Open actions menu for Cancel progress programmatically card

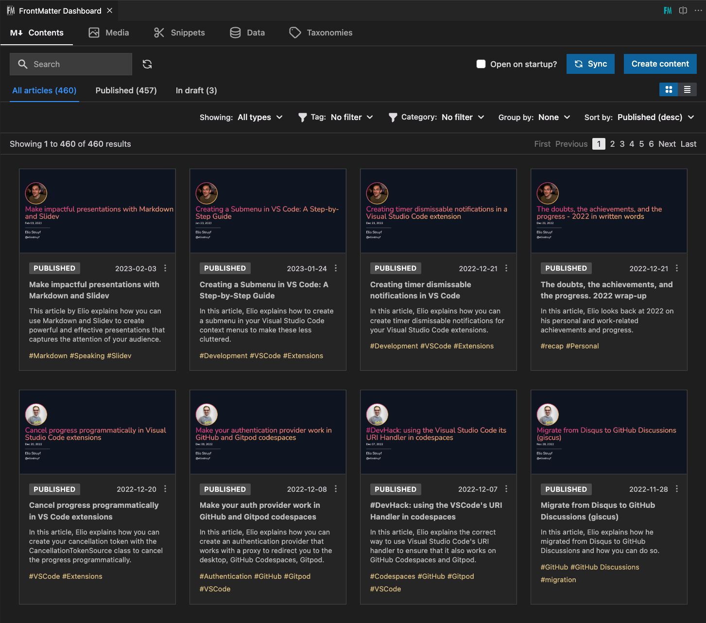coord(165,489)
